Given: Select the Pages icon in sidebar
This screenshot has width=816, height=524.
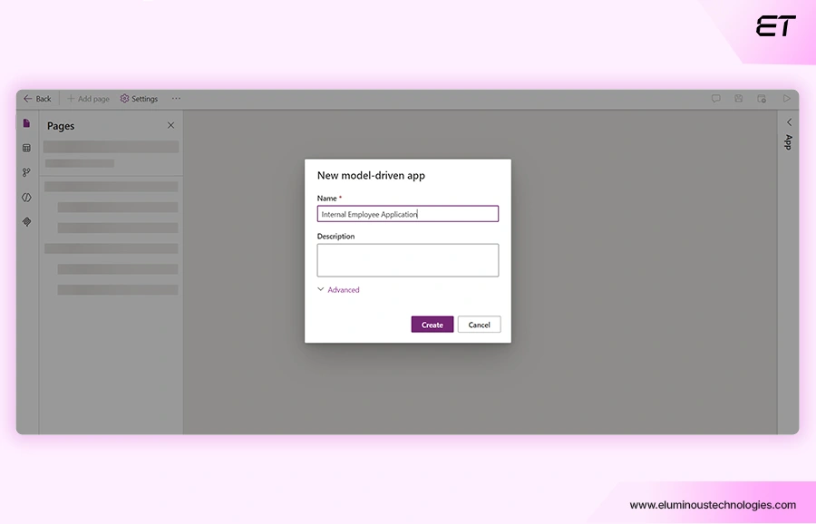Looking at the screenshot, I should point(26,123).
